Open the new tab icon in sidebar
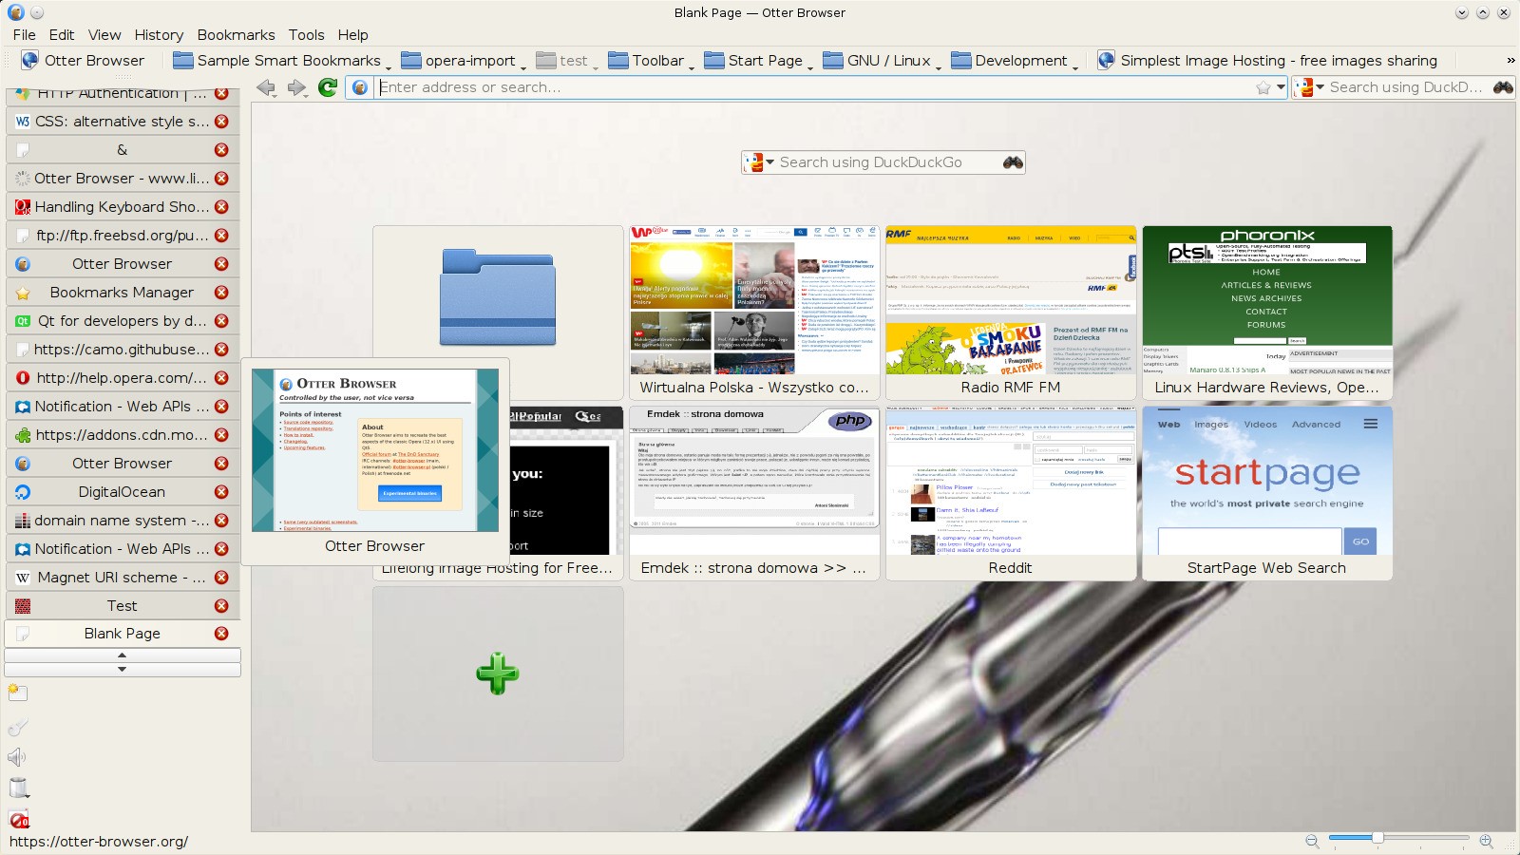 click(17, 692)
